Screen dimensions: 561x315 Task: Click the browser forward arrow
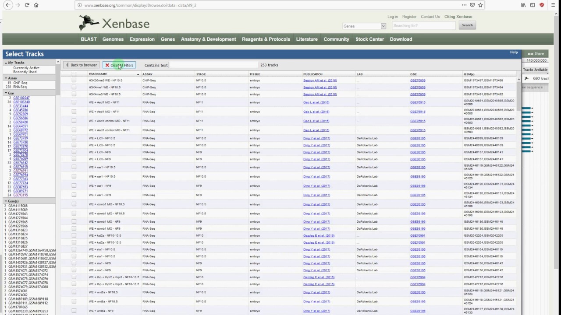click(18, 5)
